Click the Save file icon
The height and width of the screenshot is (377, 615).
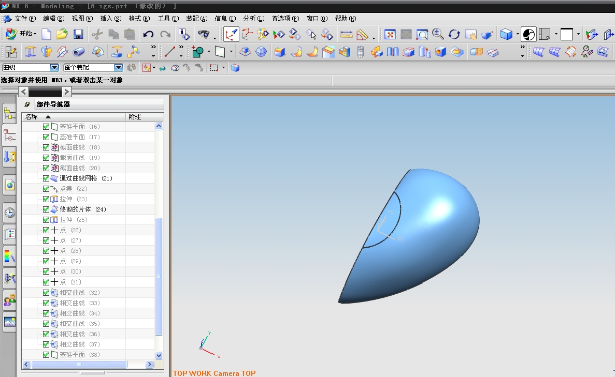pyautogui.click(x=78, y=35)
